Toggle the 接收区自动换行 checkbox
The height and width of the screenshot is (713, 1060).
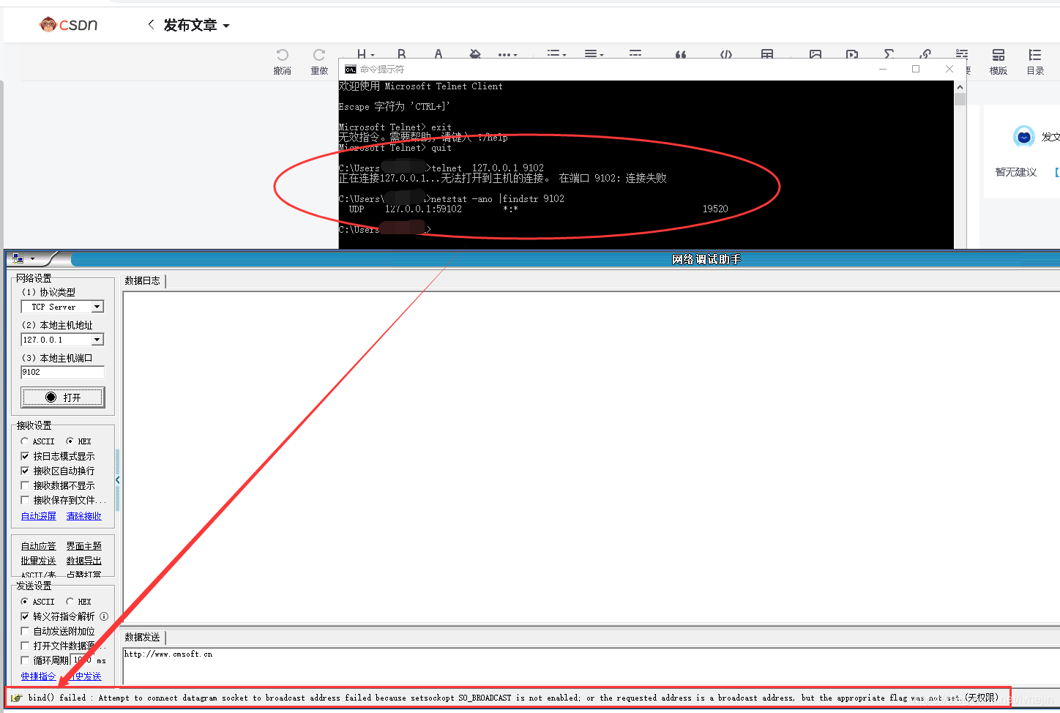coord(25,471)
